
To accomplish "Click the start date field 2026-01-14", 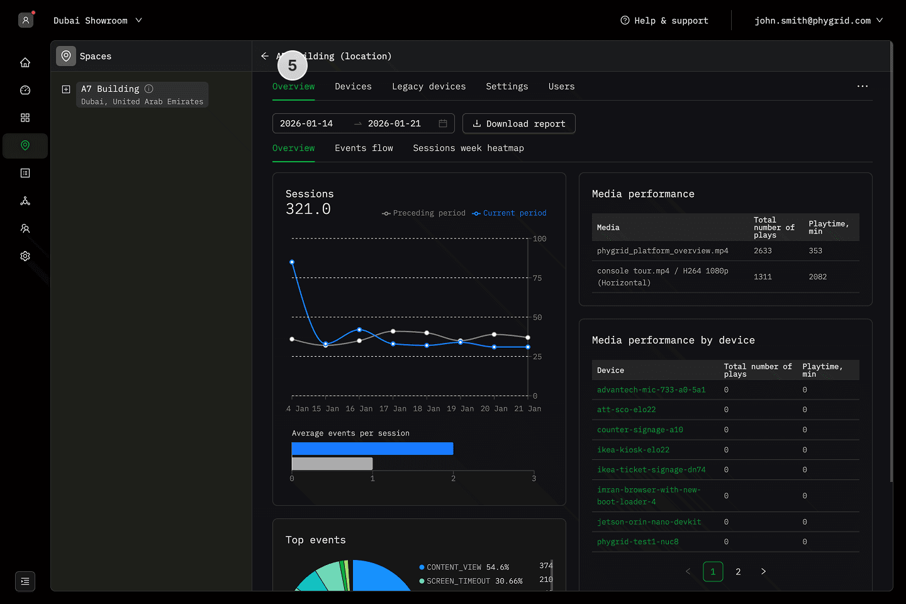I will coord(306,124).
